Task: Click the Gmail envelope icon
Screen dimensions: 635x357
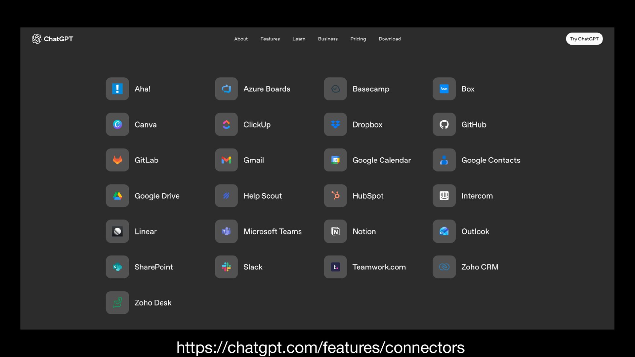Action: coord(226,160)
